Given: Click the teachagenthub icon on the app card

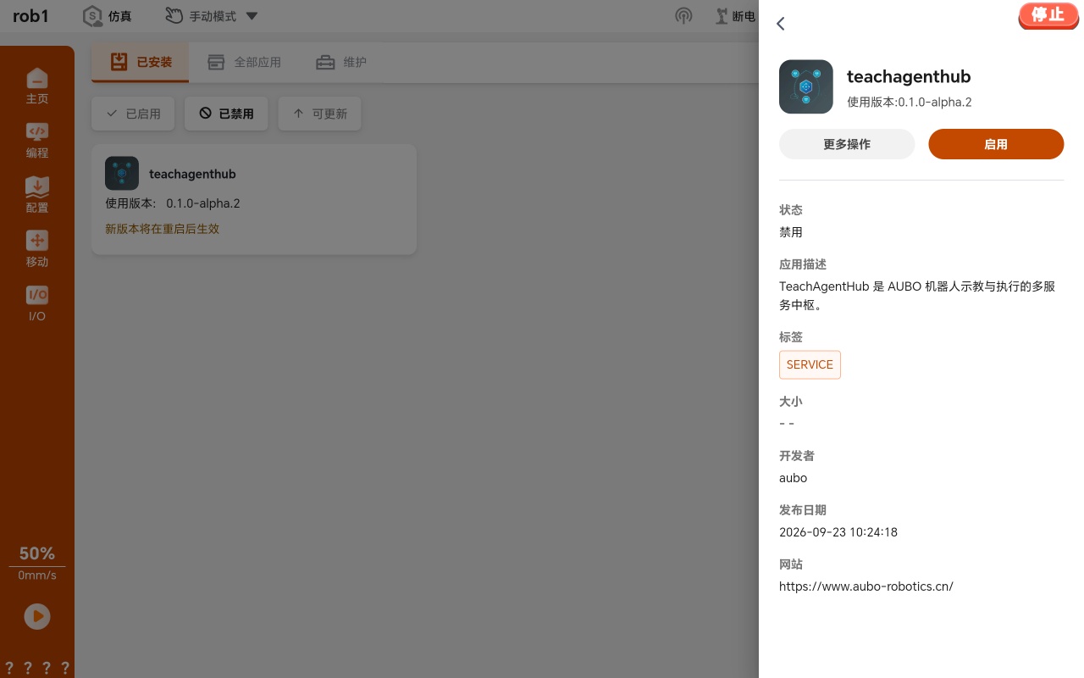Looking at the screenshot, I should [122, 173].
